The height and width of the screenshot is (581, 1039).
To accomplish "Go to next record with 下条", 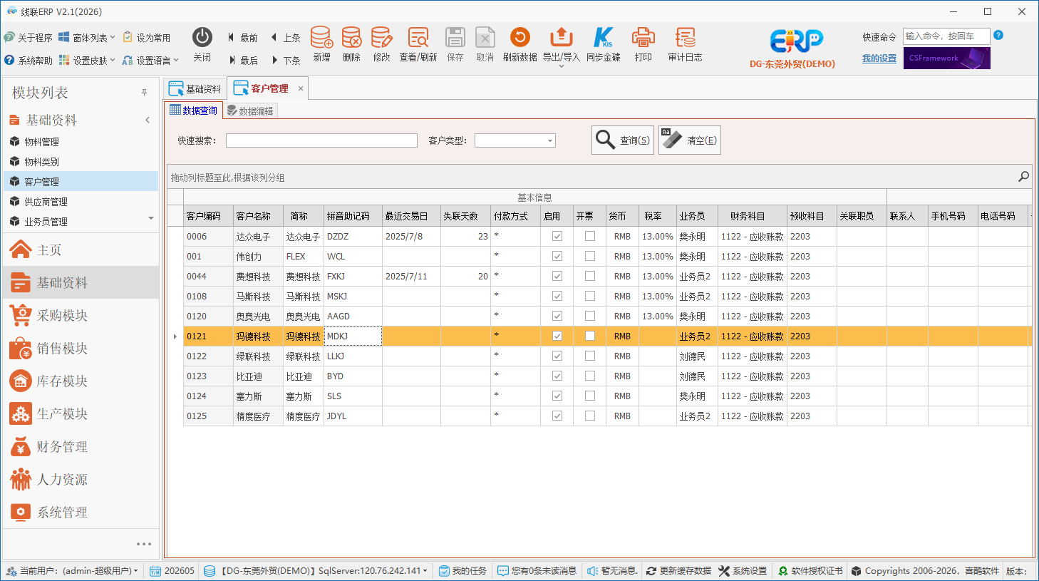I will point(286,61).
